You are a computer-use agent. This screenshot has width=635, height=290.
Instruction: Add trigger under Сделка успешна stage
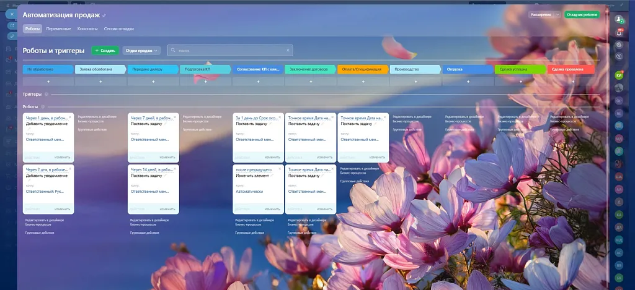(x=520, y=81)
